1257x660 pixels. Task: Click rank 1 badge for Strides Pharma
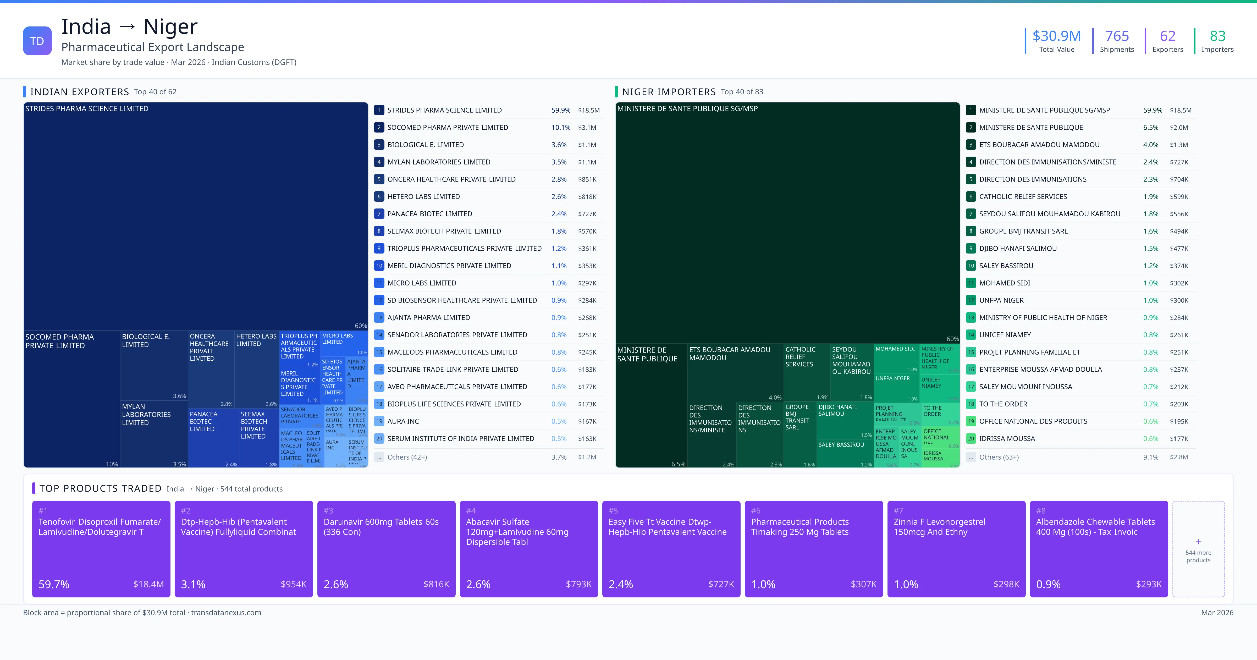tap(379, 110)
